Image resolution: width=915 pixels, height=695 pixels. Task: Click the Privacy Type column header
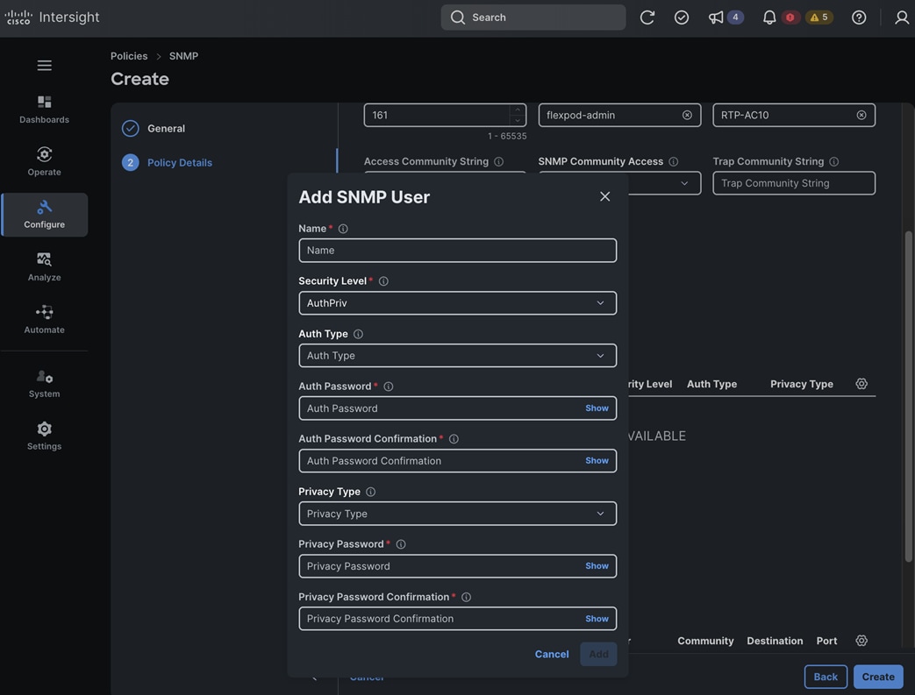801,384
